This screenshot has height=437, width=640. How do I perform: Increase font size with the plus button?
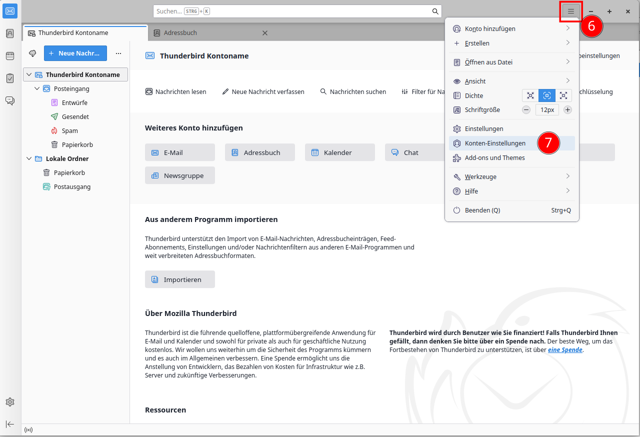click(x=567, y=110)
